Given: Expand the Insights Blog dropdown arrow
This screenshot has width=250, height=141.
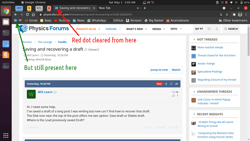Looking at the screenshot, I should click(x=99, y=29).
